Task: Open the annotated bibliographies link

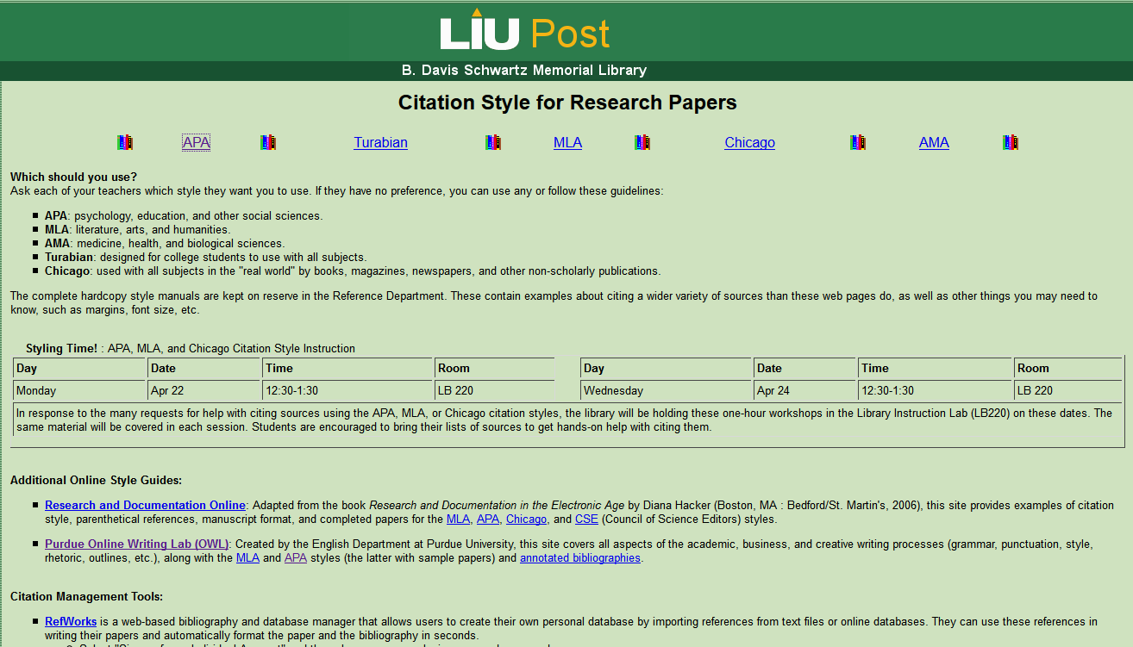Action: 580,558
